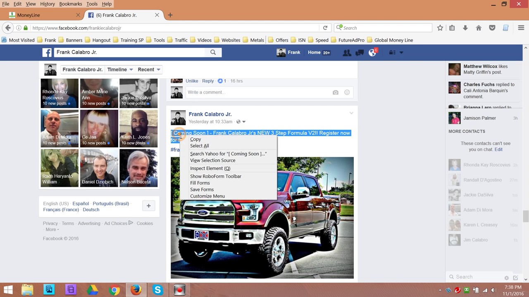The image size is (529, 297).
Task: Open chat settings gear icon
Action: click(506, 278)
